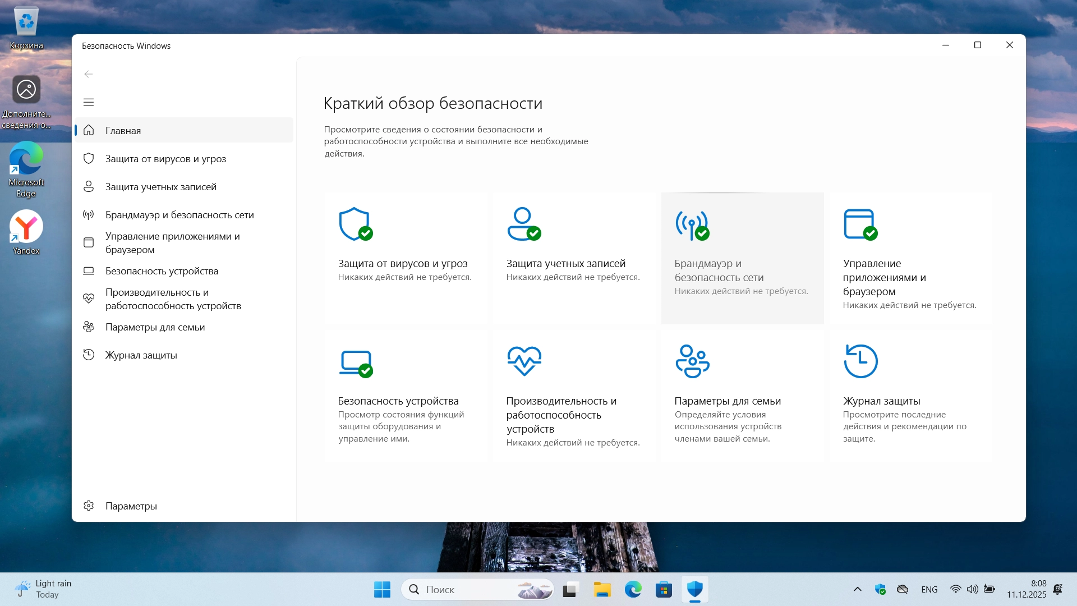This screenshot has height=606, width=1077.
Task: Toggle the hamburger navigation menu
Action: tap(89, 102)
